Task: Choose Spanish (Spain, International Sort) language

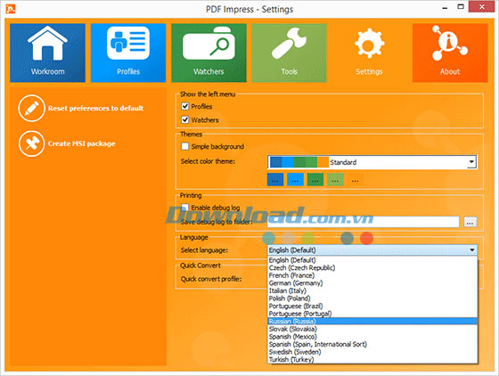Action: pos(372,344)
